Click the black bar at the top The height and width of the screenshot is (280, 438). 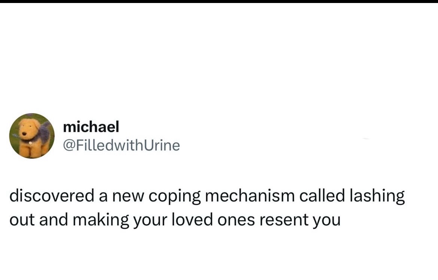click(219, 1)
